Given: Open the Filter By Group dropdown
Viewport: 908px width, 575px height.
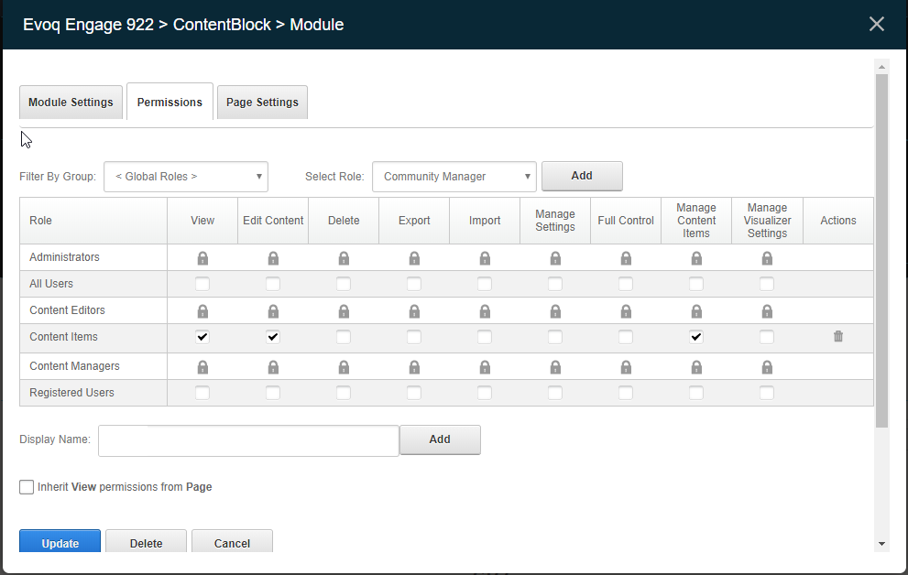Looking at the screenshot, I should tap(186, 177).
